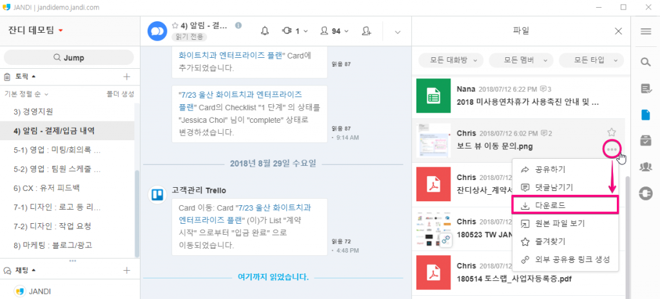This screenshot has height=299, width=660.
Task: Open the hamburger menu icon at top right
Action: tap(645, 31)
